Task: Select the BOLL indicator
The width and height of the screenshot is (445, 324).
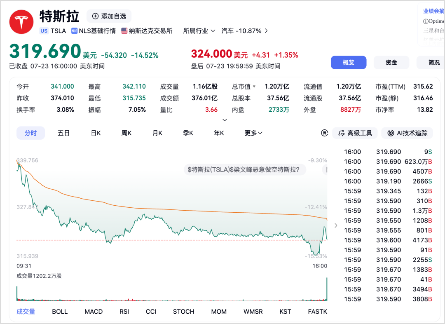Action: click(60, 312)
